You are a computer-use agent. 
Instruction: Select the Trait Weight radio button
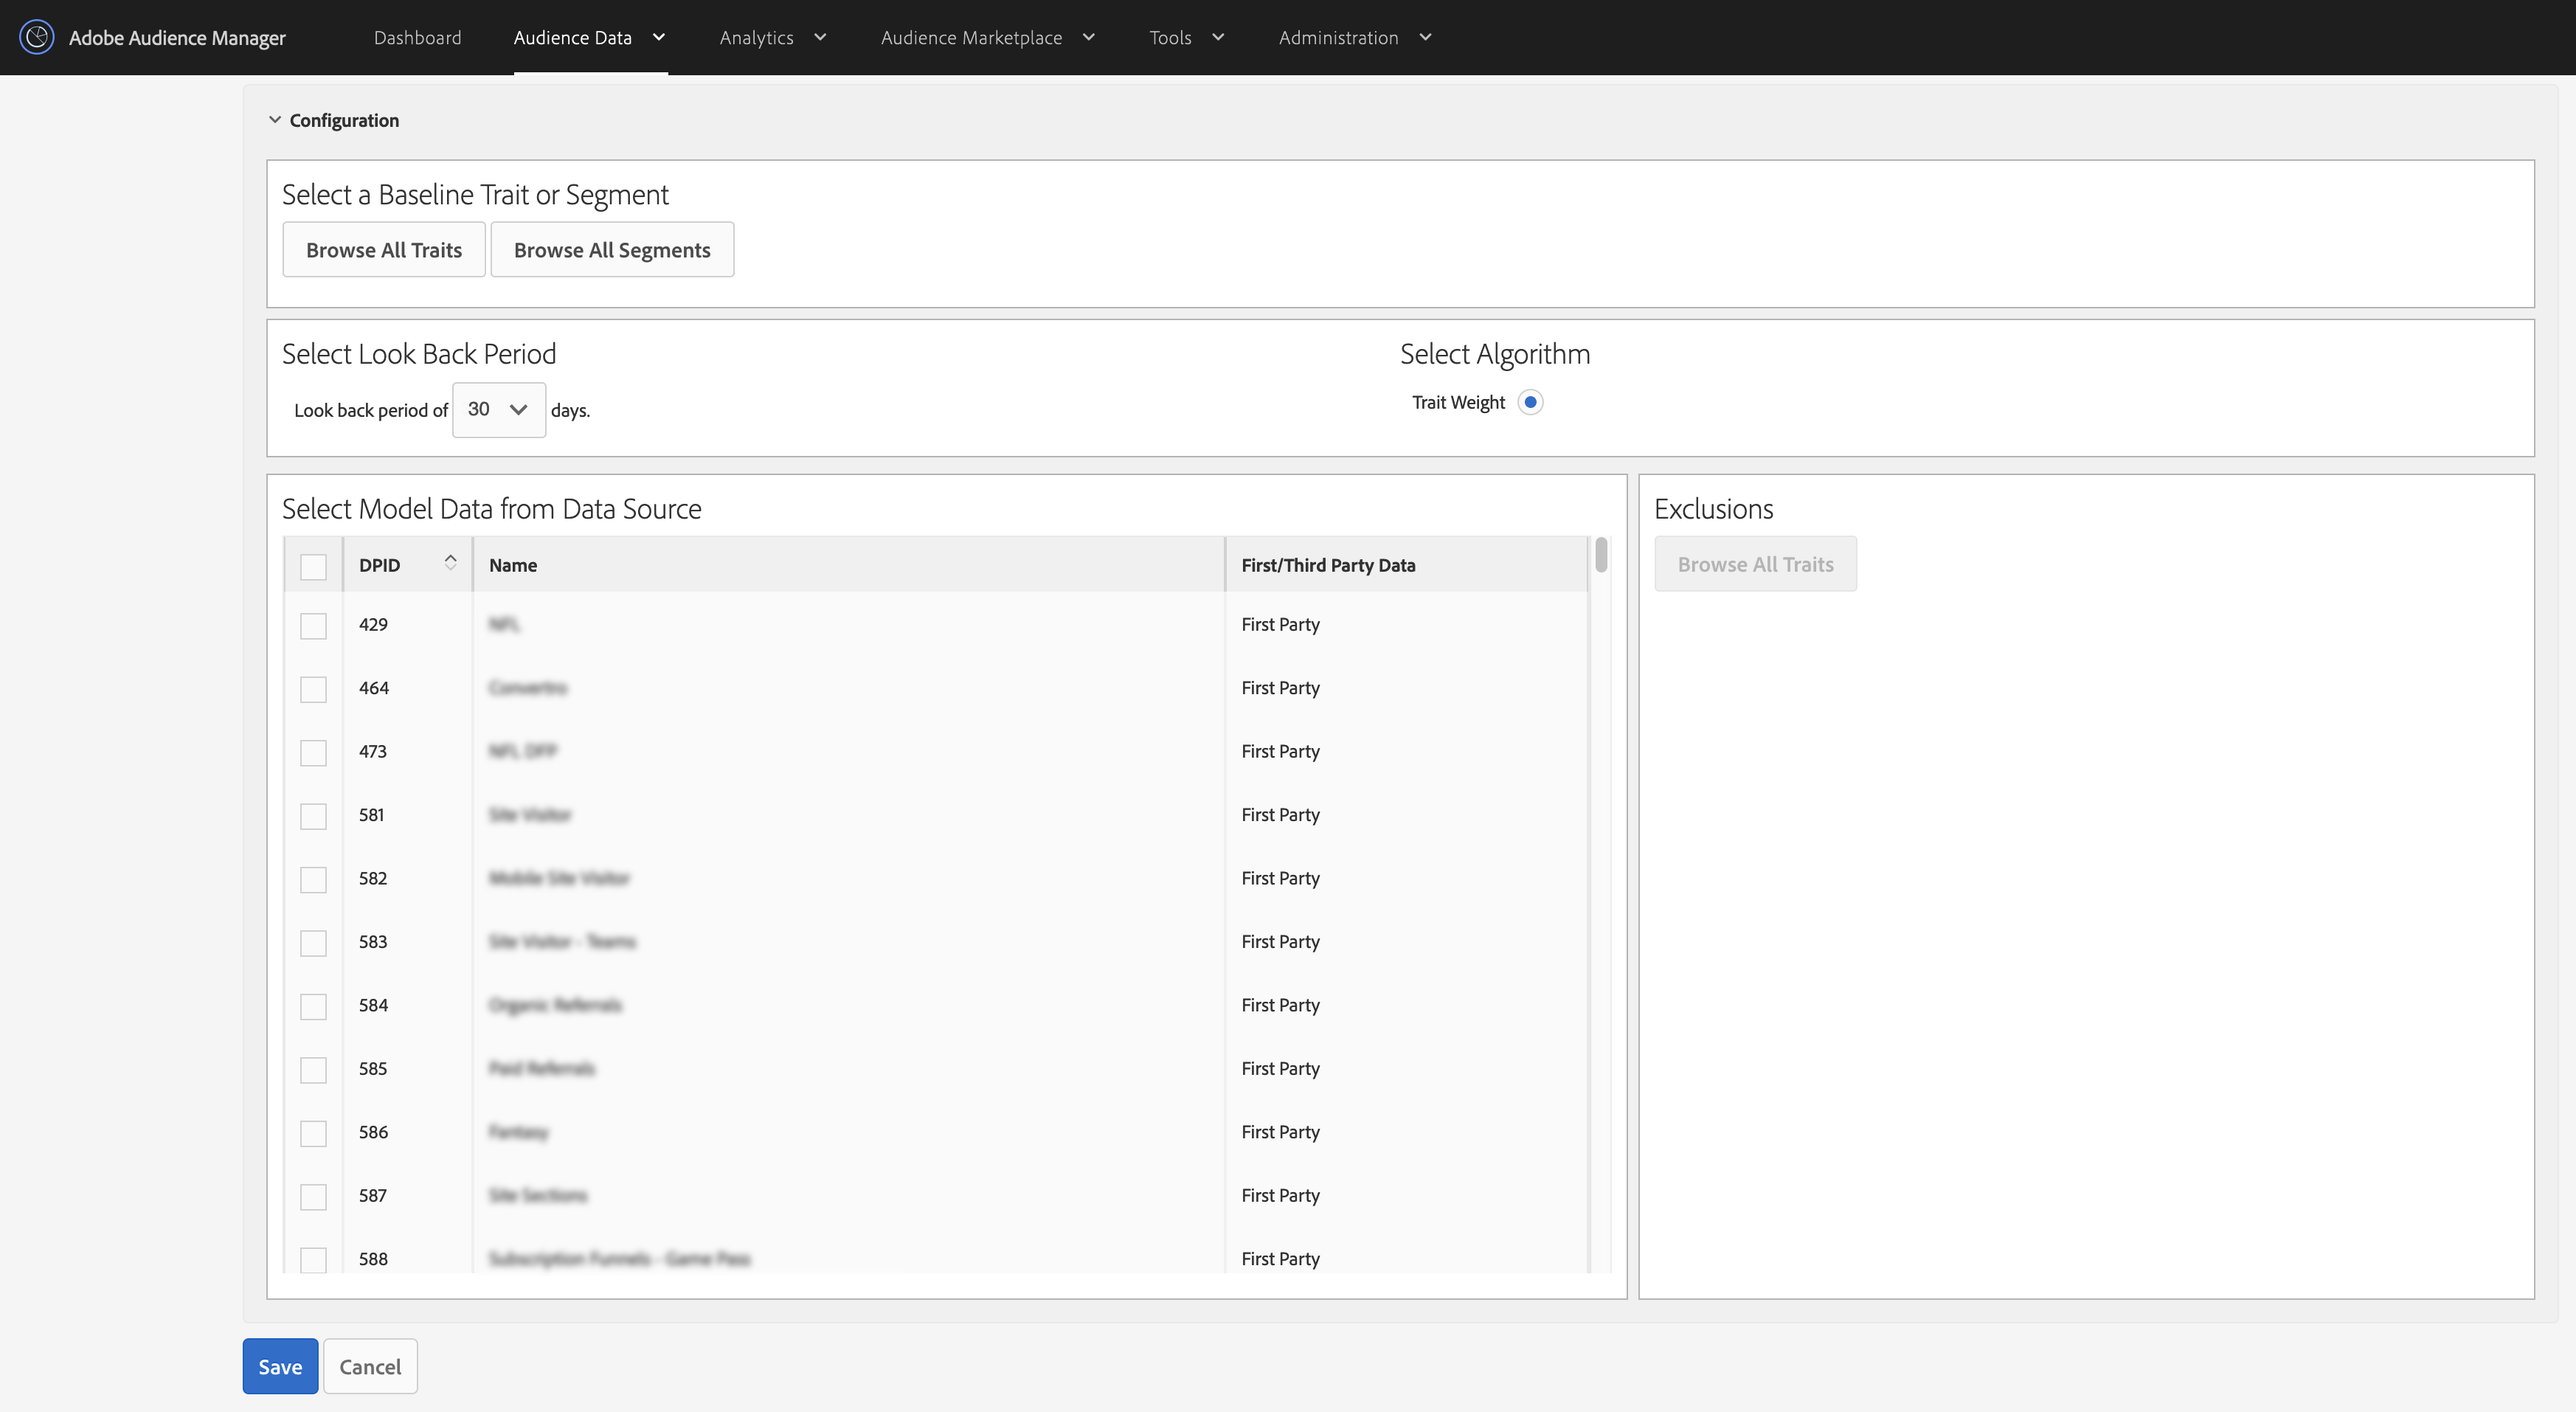(1529, 402)
